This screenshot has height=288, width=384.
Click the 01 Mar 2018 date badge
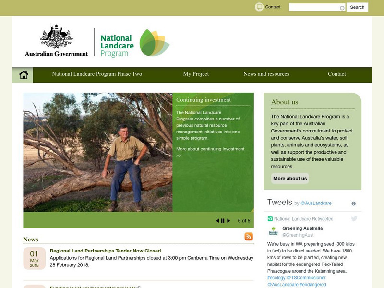(x=34, y=258)
